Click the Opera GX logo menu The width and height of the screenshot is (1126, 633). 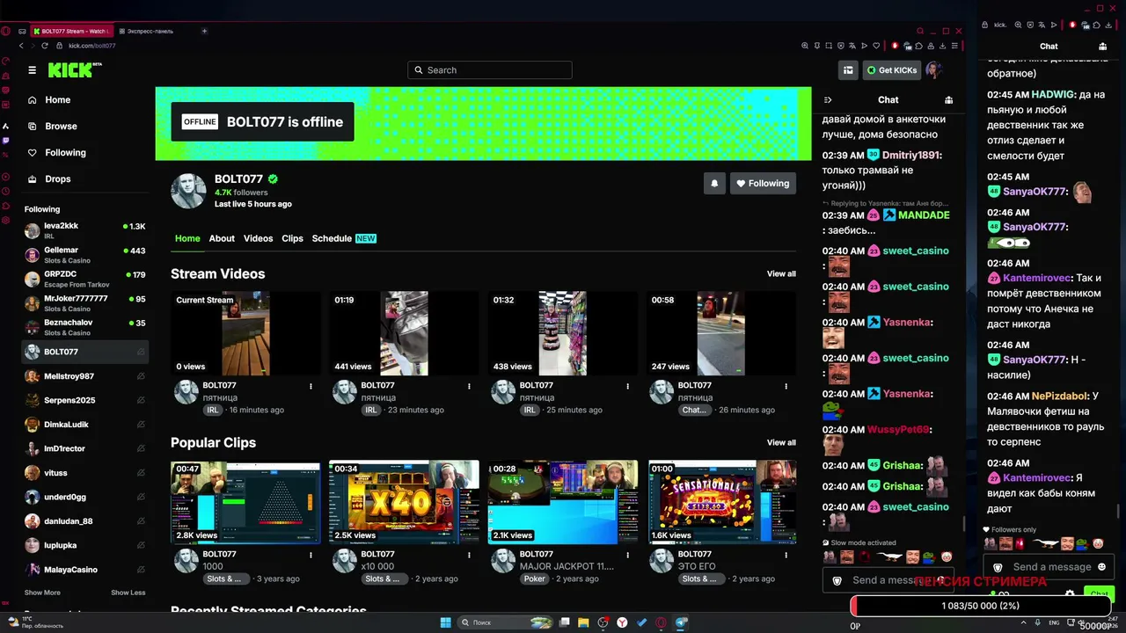[x=5, y=31]
